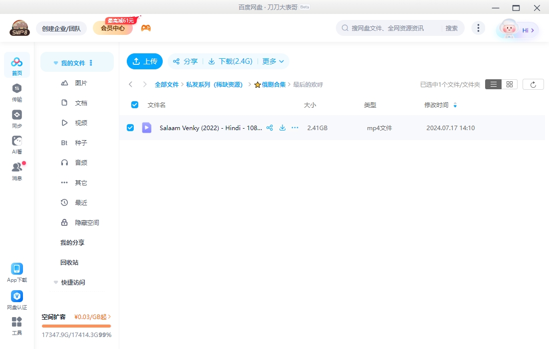Open the AI看 sidebar icon
Viewport: 549px width, 349px height.
[x=17, y=145]
